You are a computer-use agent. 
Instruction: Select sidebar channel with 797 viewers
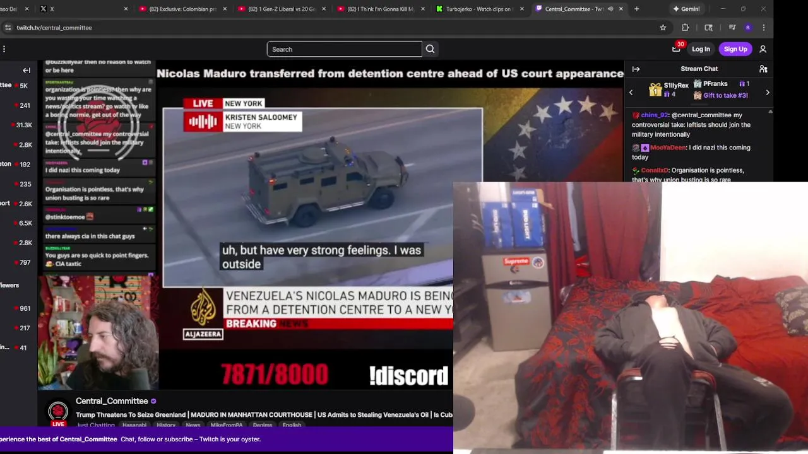(x=19, y=262)
